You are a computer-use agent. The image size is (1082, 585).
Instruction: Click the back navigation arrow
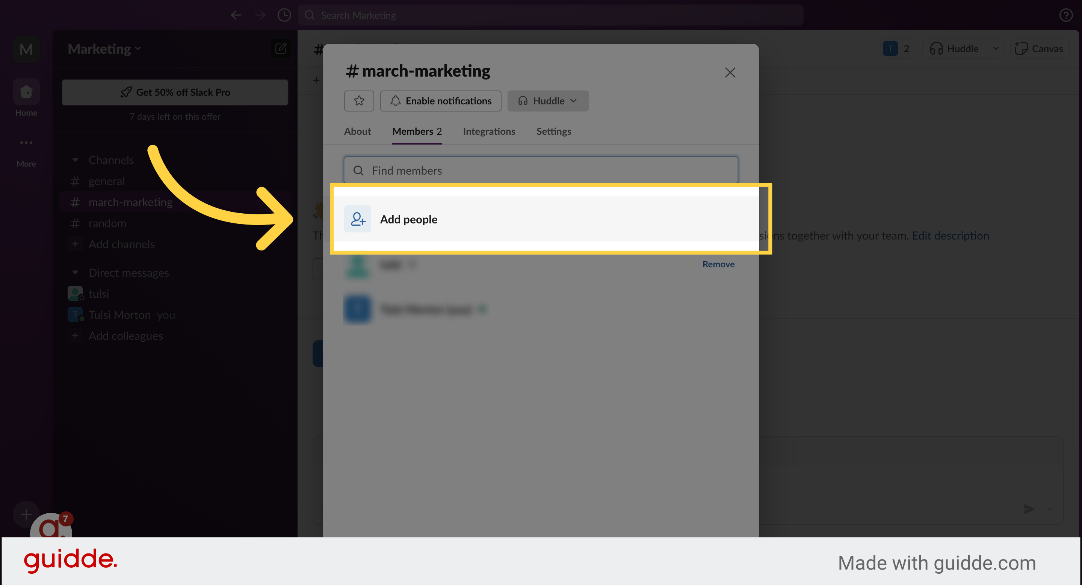click(236, 15)
